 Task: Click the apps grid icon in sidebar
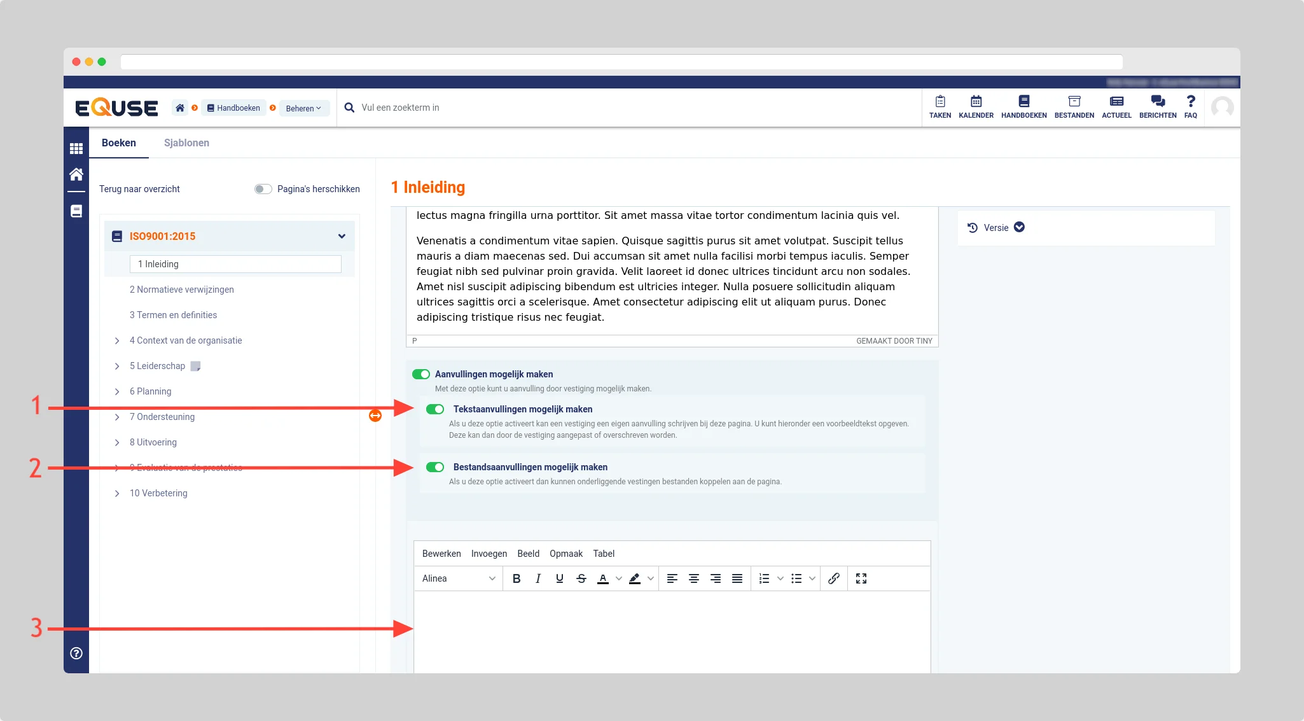76,148
